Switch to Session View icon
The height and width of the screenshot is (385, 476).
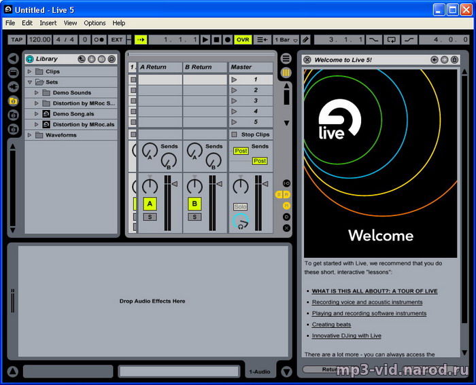(x=286, y=73)
